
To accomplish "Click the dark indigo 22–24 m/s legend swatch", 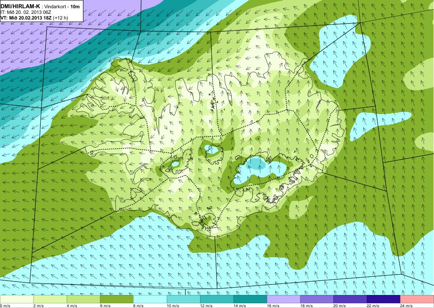I will [384, 299].
